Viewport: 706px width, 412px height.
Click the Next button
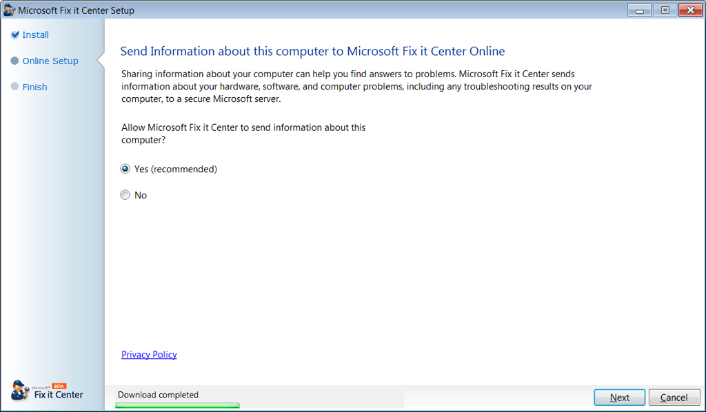[x=620, y=398]
